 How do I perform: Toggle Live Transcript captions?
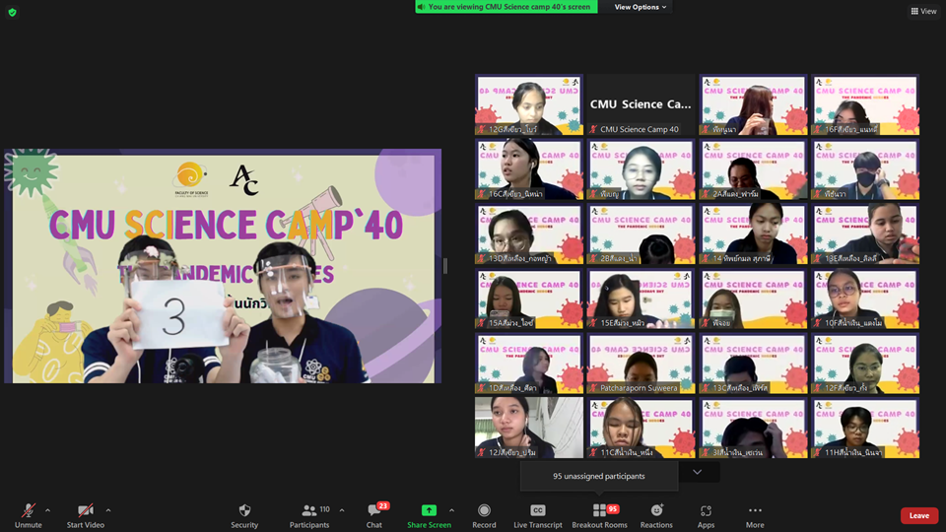(x=538, y=514)
